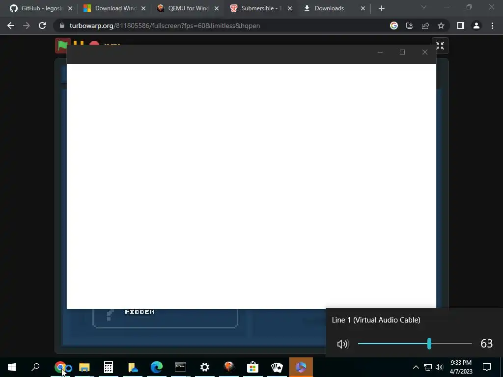
Task: Click the Google icon in address bar
Action: click(x=394, y=26)
